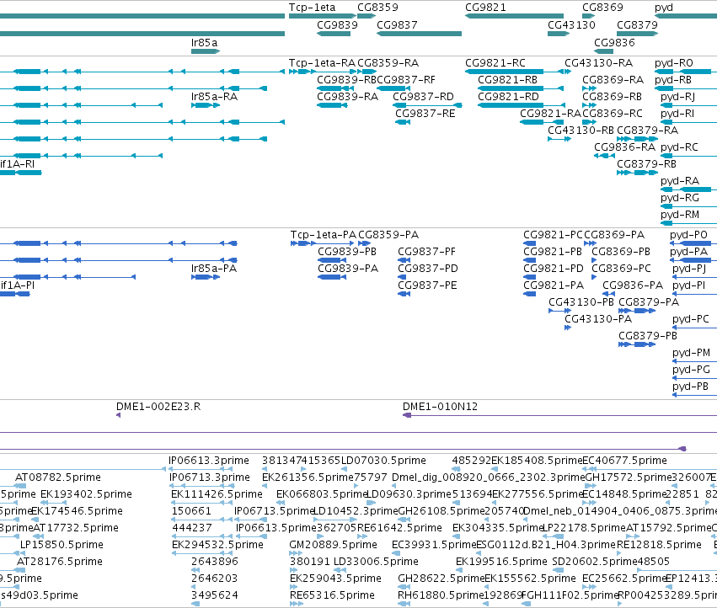This screenshot has width=717, height=608.
Task: Select transcript pyd-RM
Action: tap(680, 215)
